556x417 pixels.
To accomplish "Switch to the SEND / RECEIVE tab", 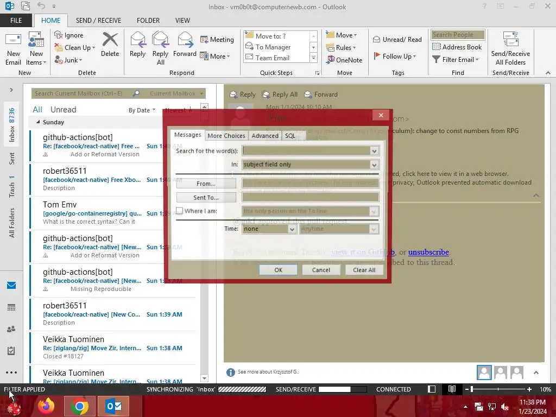I will 98,21.
